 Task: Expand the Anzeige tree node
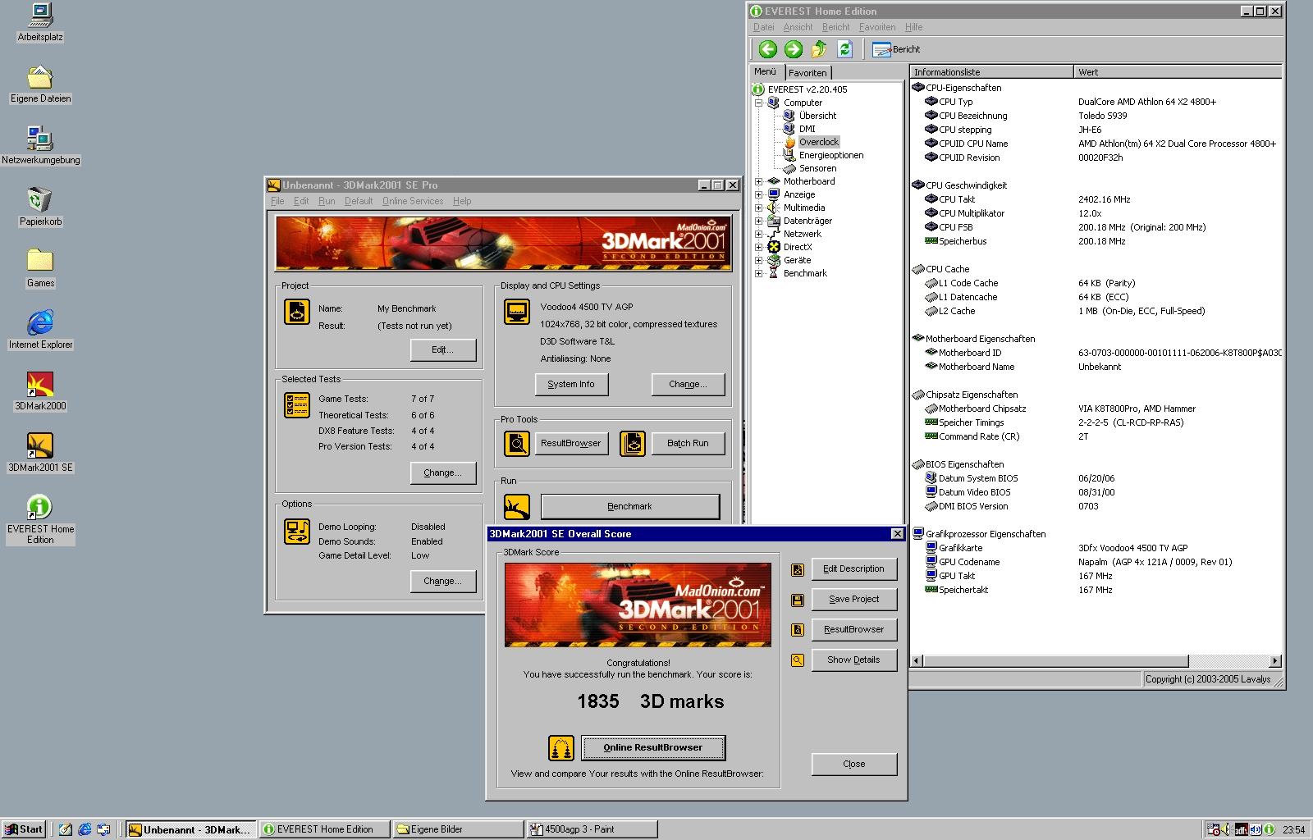[x=759, y=194]
